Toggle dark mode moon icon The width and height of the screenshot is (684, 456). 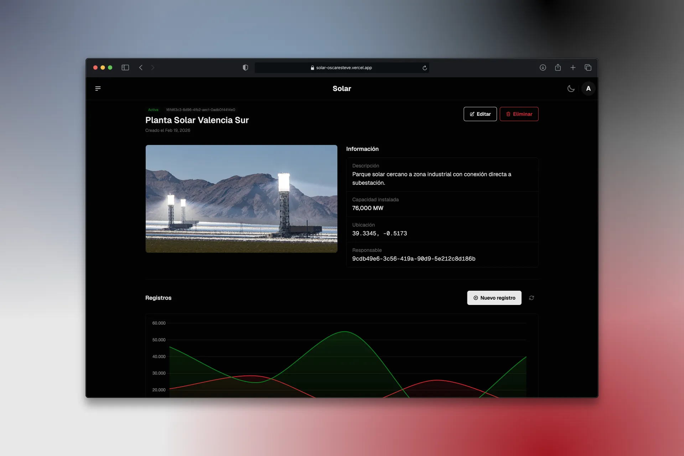571,89
